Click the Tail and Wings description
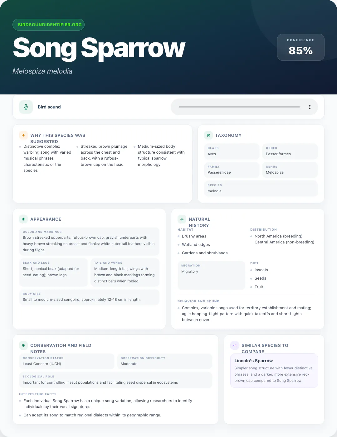Image resolution: width=337 pixels, height=437 pixels. pos(125,275)
